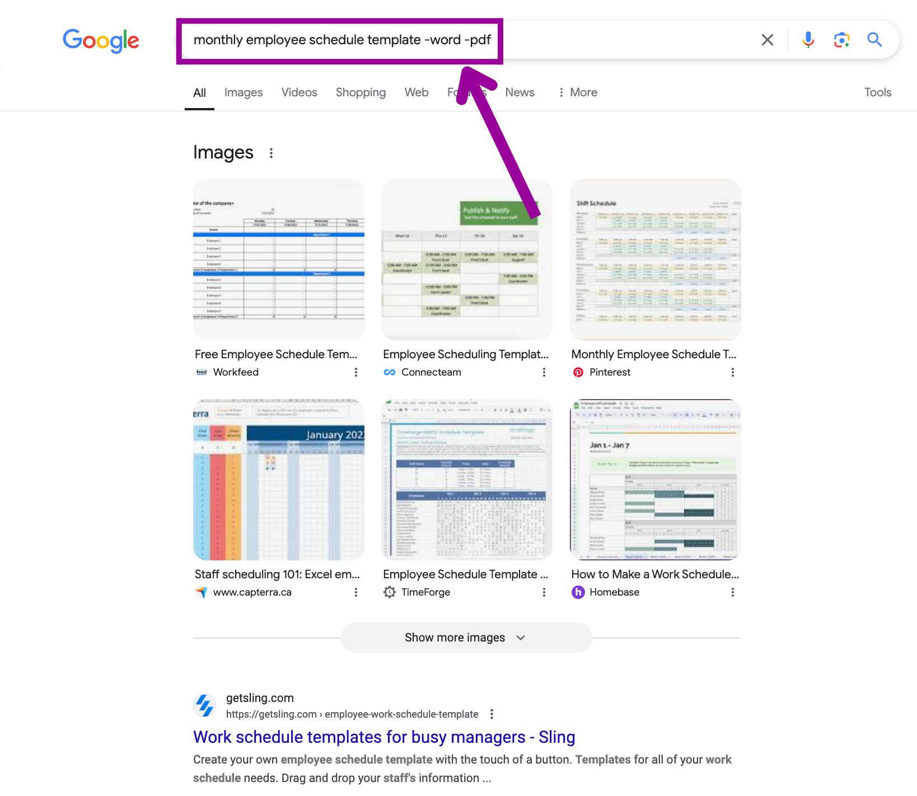917x796 pixels.
Task: Open the Tools options
Action: (877, 92)
